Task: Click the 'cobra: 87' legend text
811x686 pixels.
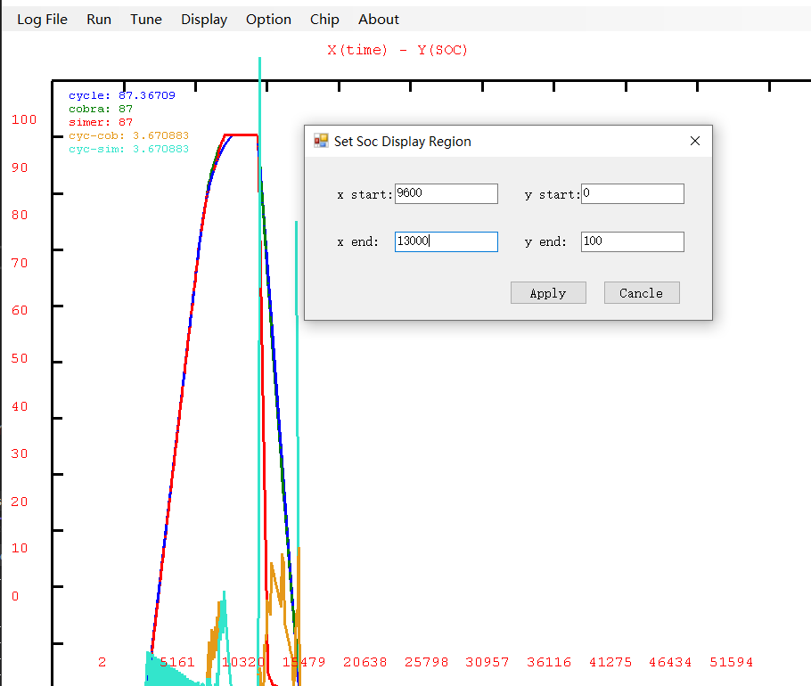Action: (x=101, y=109)
